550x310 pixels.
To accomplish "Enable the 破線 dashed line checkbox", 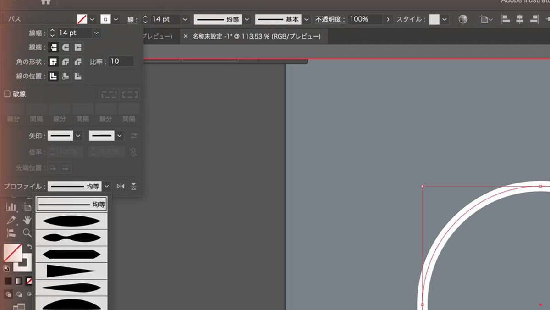I will click(7, 94).
